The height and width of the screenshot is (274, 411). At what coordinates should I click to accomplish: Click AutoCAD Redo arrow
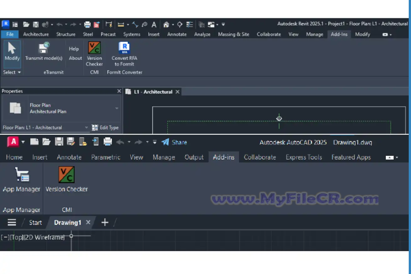coord(138,142)
